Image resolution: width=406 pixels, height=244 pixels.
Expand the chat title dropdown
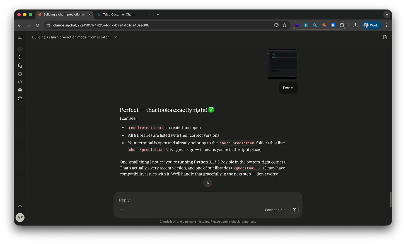tap(115, 37)
